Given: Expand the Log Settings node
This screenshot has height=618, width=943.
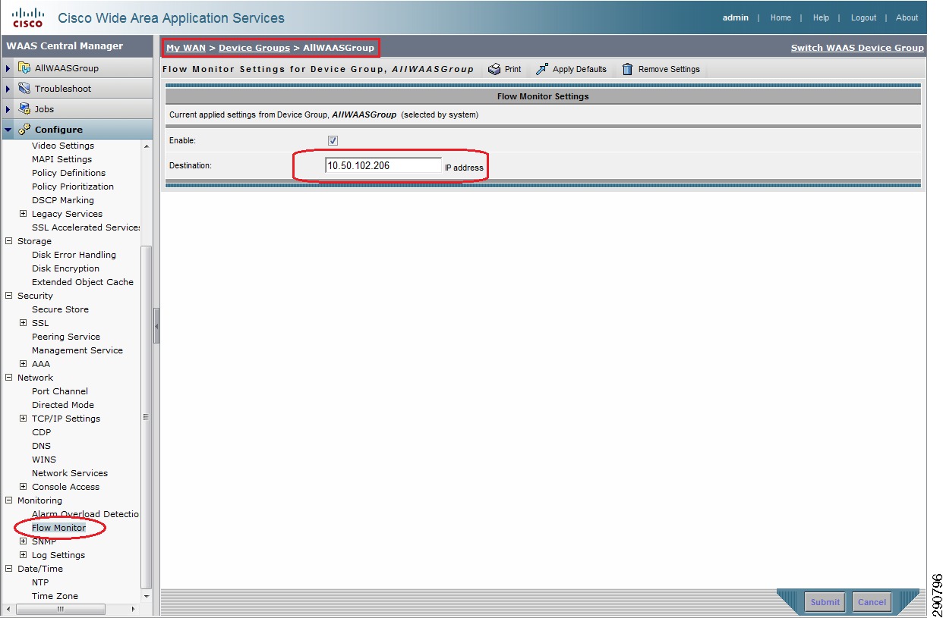Looking at the screenshot, I should (24, 555).
